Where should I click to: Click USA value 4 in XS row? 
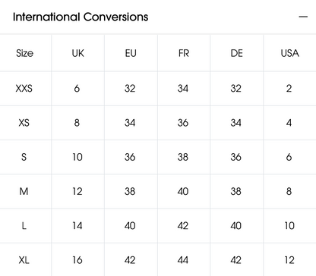289,123
